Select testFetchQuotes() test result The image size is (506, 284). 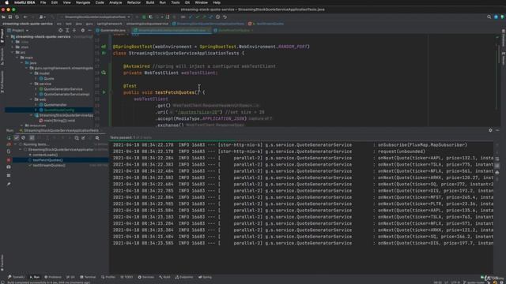pos(47,160)
